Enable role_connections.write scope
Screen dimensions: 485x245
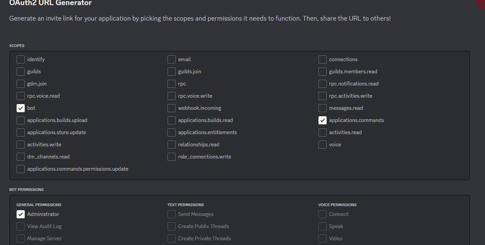pyautogui.click(x=172, y=157)
